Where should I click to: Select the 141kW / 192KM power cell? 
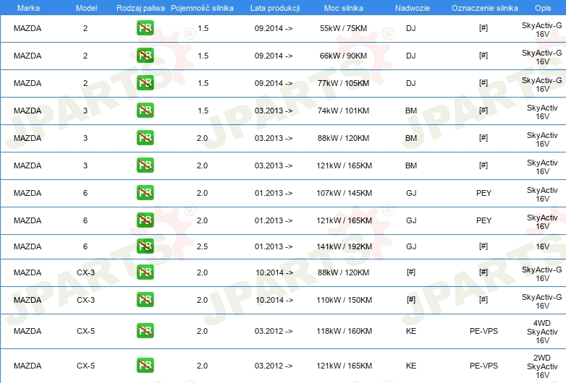[x=344, y=246]
